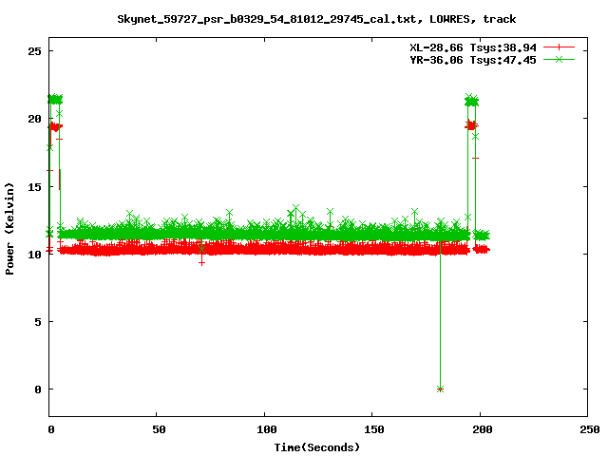Click the y-axis tick label 5
The width and height of the screenshot is (608, 456).
tap(38, 322)
